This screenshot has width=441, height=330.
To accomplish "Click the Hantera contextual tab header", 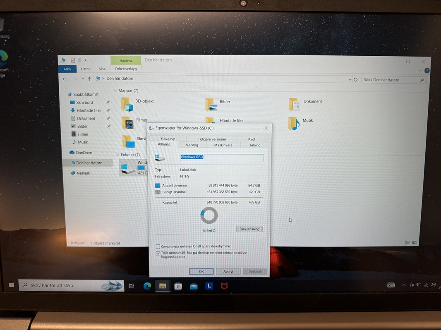I will pyautogui.click(x=126, y=60).
